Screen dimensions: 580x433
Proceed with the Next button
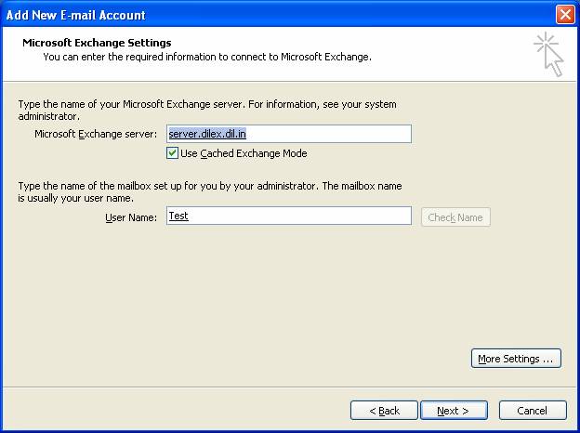454,411
